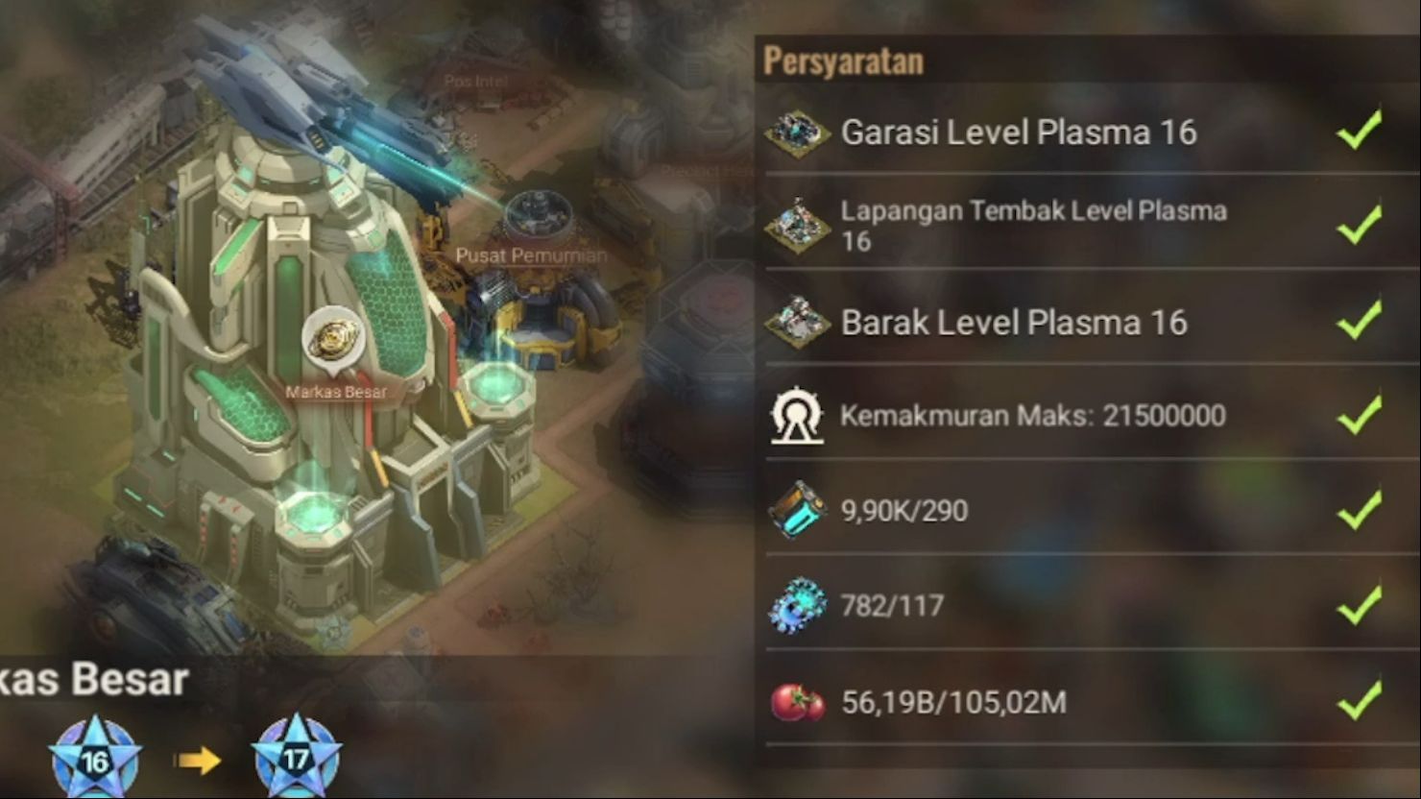Tap the Lapangan Tembak building icon
The width and height of the screenshot is (1421, 799).
[x=797, y=226]
